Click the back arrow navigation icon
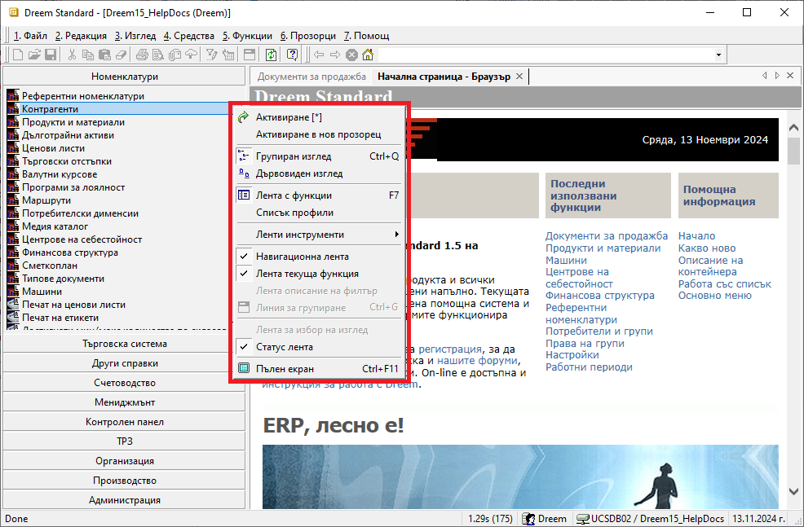Screen dimensions: 804x527 click(x=319, y=55)
